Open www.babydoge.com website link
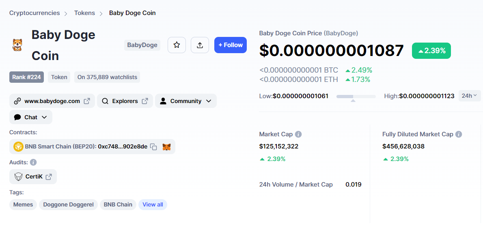Image resolution: width=483 pixels, height=230 pixels. pos(52,101)
